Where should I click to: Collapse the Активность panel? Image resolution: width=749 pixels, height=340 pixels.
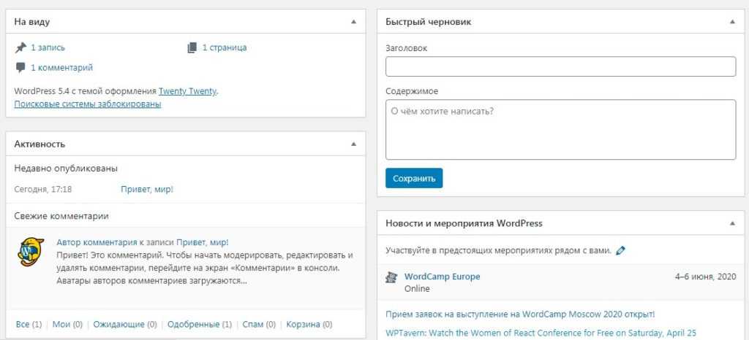pyautogui.click(x=354, y=144)
